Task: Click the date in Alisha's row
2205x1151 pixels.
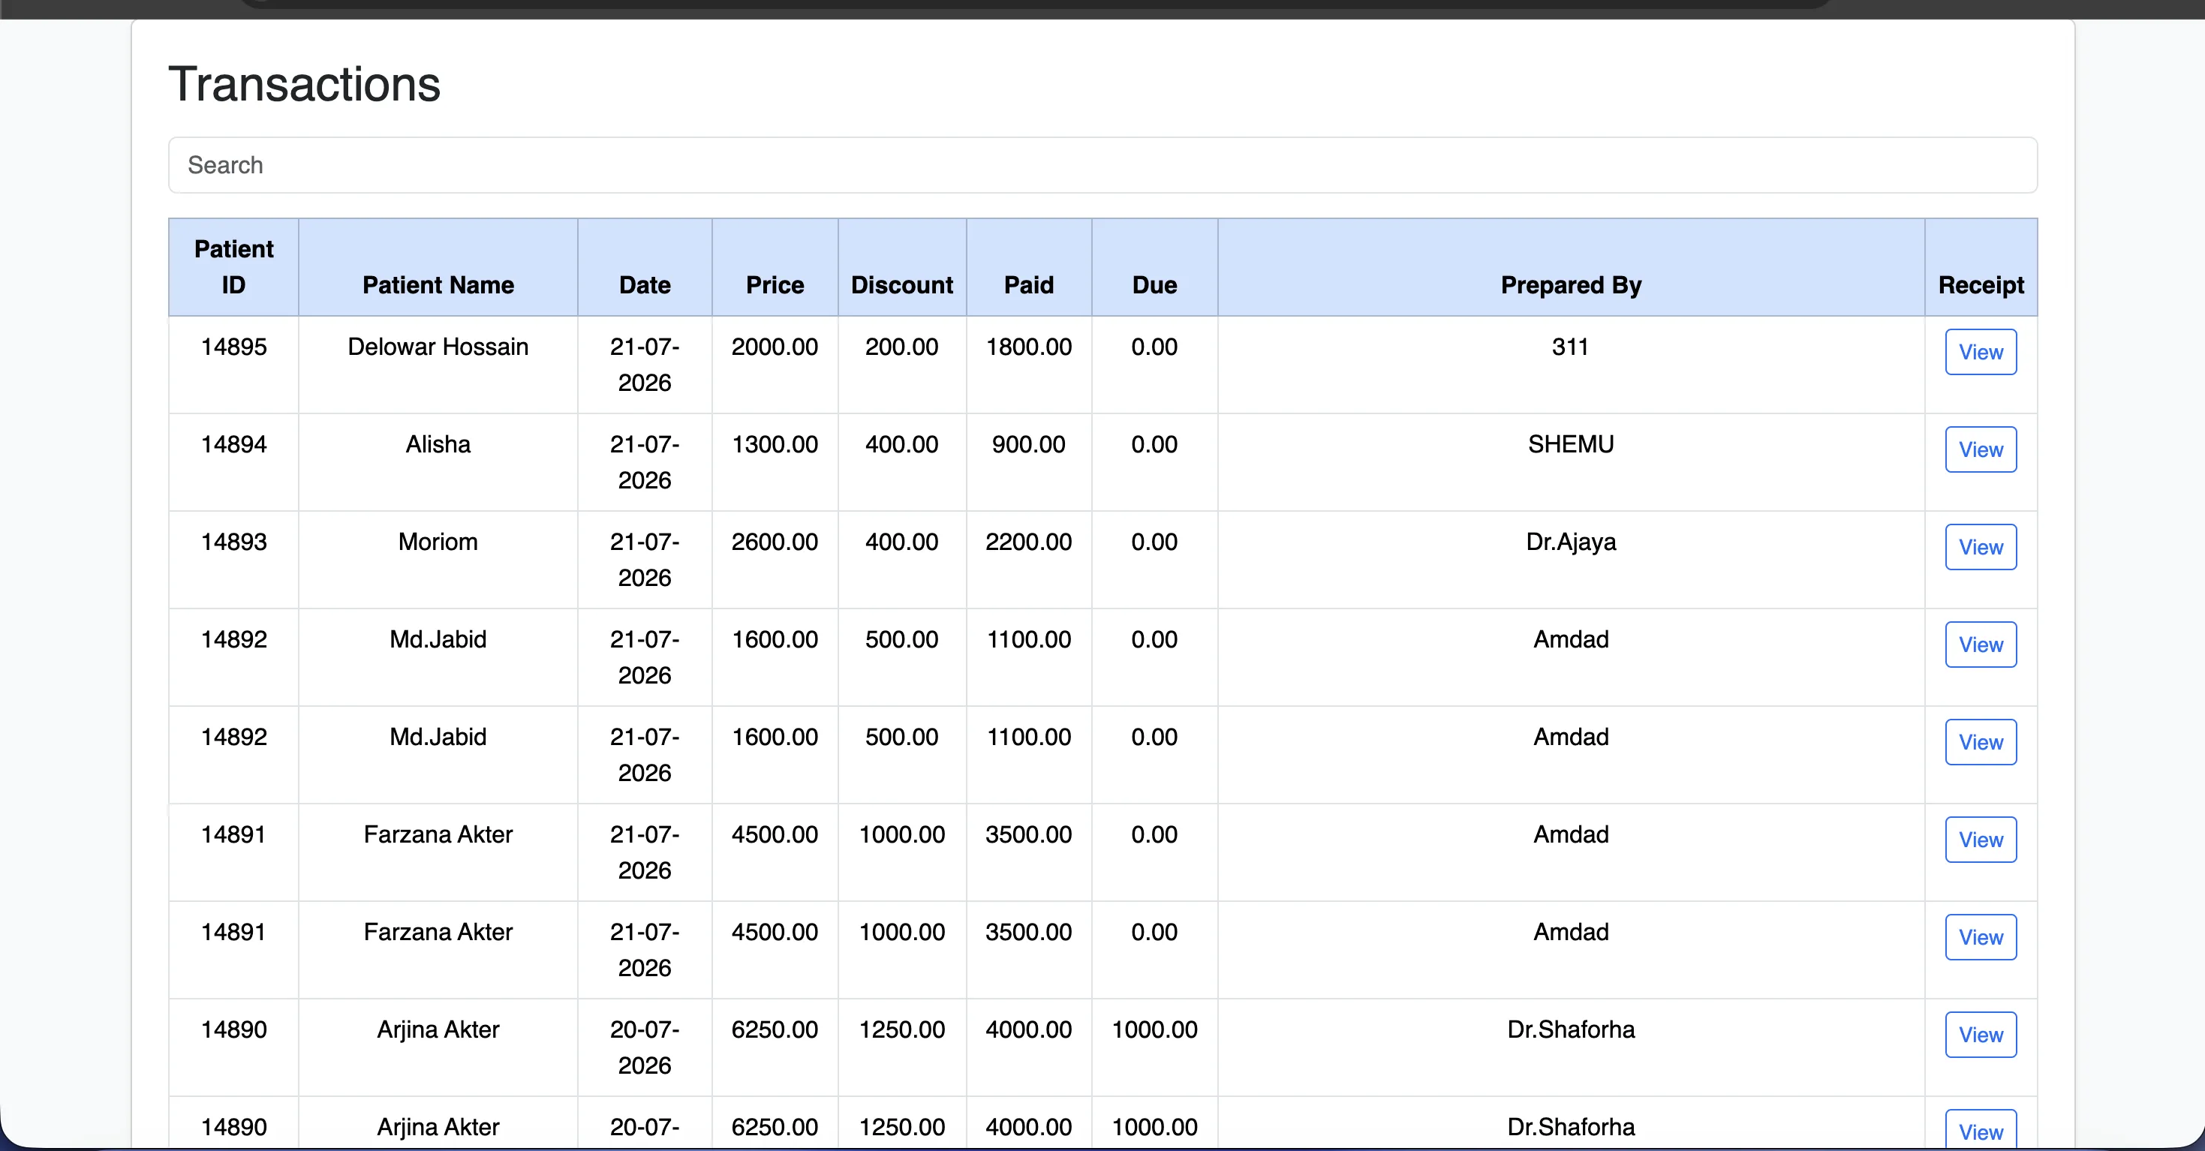Action: [645, 462]
